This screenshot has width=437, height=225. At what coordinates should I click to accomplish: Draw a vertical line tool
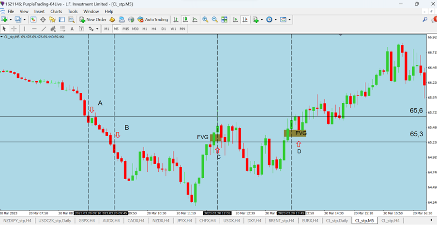coord(25,29)
